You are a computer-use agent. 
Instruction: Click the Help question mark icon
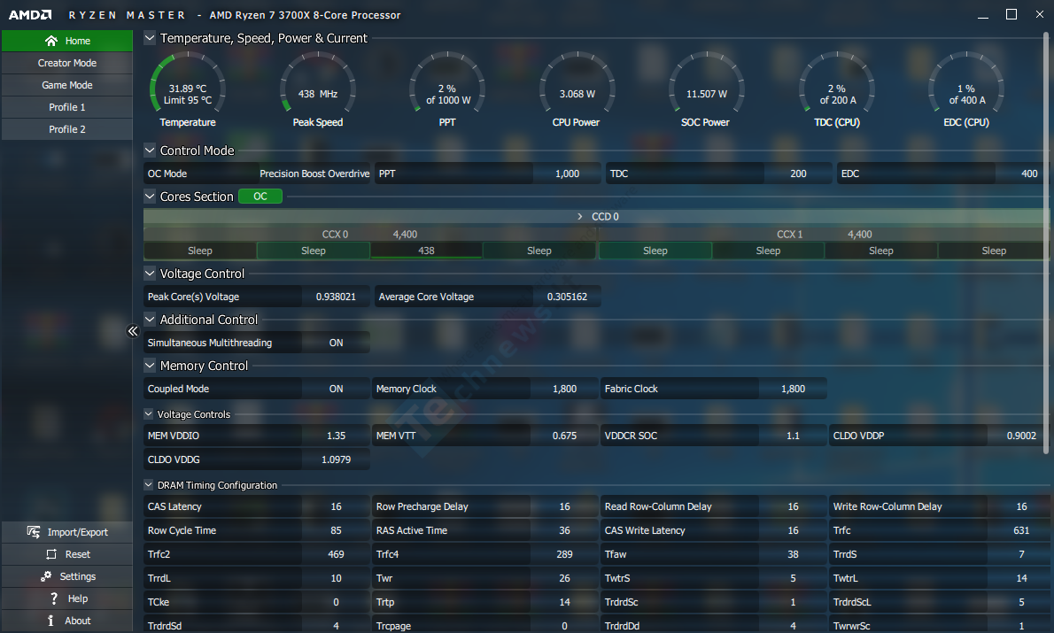coord(54,598)
